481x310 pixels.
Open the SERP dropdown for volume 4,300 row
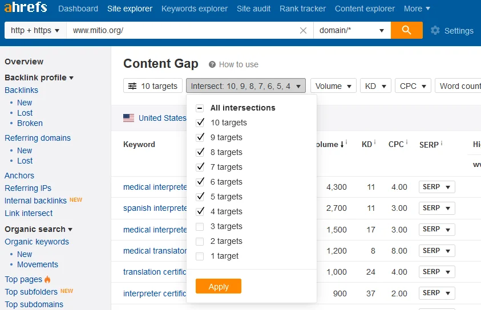[436, 187]
